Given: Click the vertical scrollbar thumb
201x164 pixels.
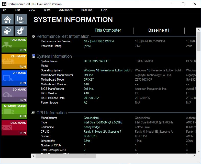Looking at the screenshot, I should click(198, 41).
